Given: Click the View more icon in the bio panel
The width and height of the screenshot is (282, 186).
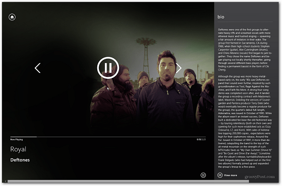Looking at the screenshot, I should [x=220, y=175].
